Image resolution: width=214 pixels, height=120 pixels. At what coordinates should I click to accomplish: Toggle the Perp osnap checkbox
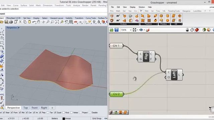(x=40, y=113)
